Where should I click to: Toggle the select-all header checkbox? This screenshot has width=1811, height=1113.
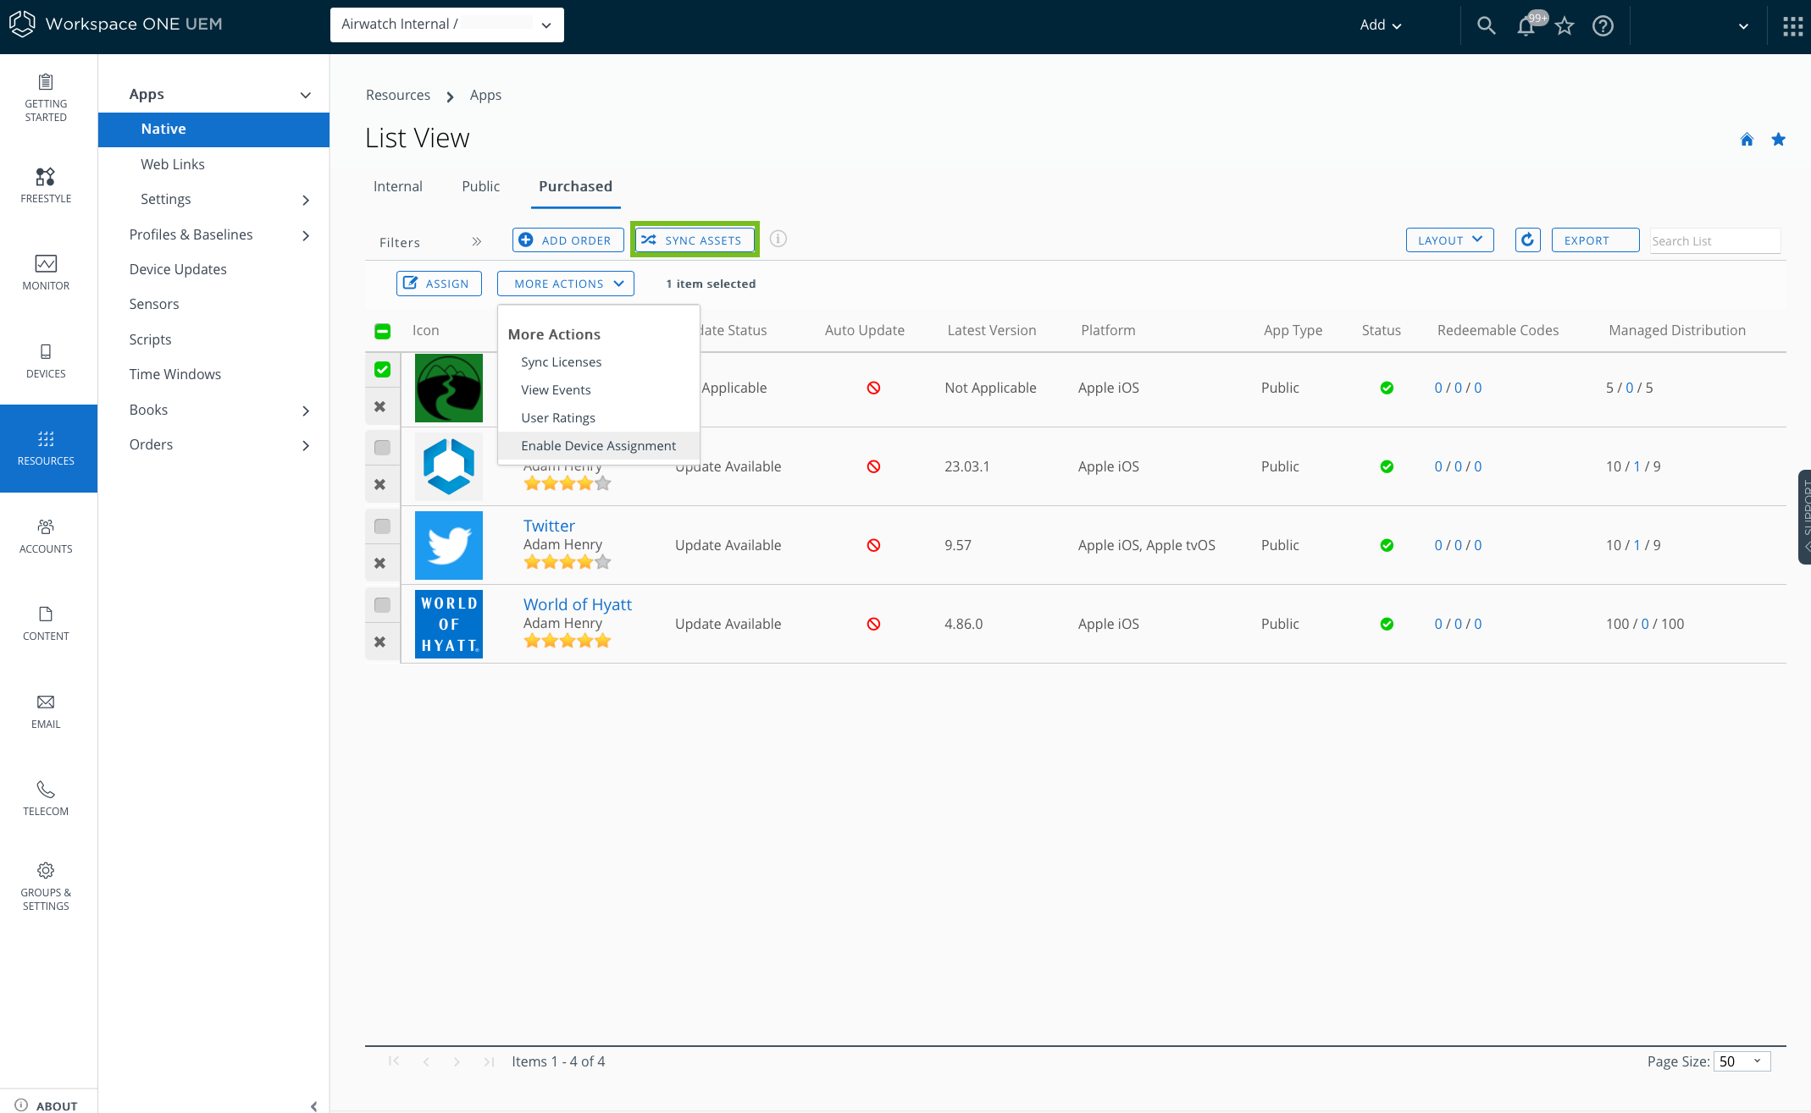(383, 331)
